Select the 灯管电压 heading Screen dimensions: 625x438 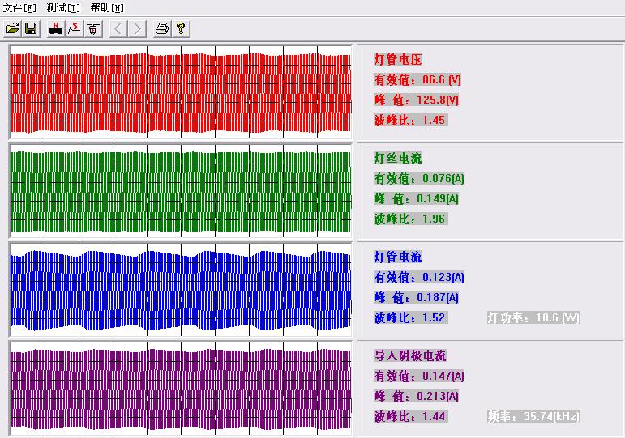[398, 60]
